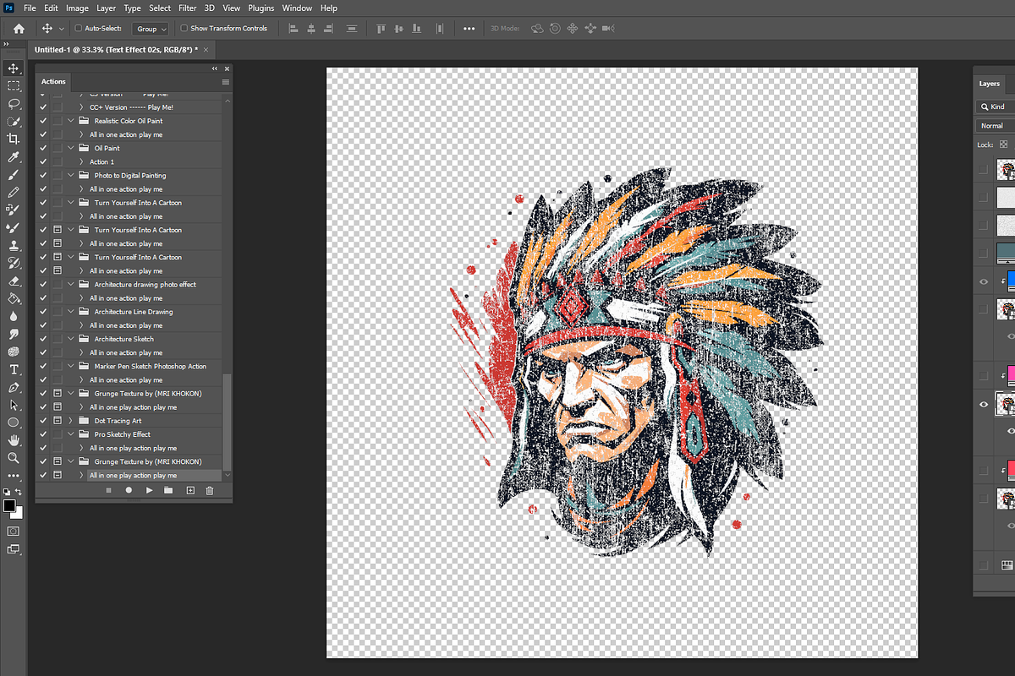Open the Layer menu

pos(107,8)
